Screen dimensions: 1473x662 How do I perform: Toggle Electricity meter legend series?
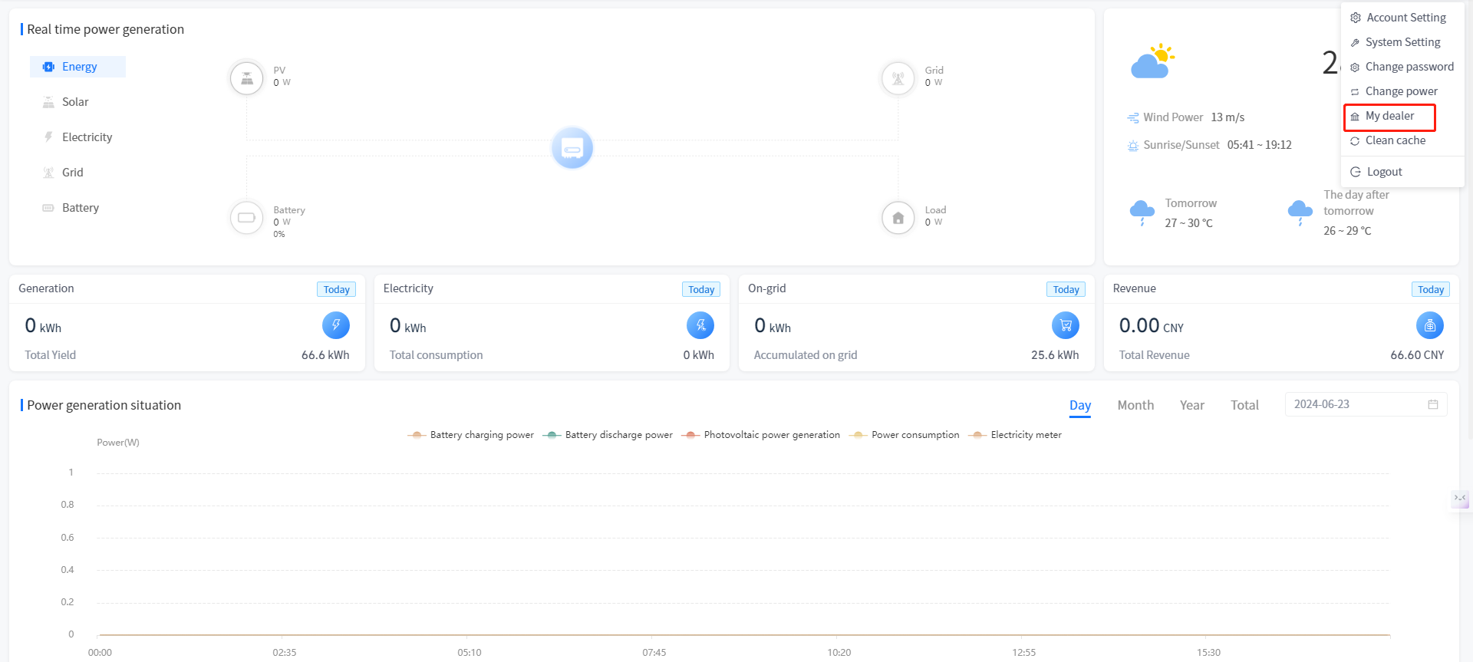click(x=1016, y=435)
